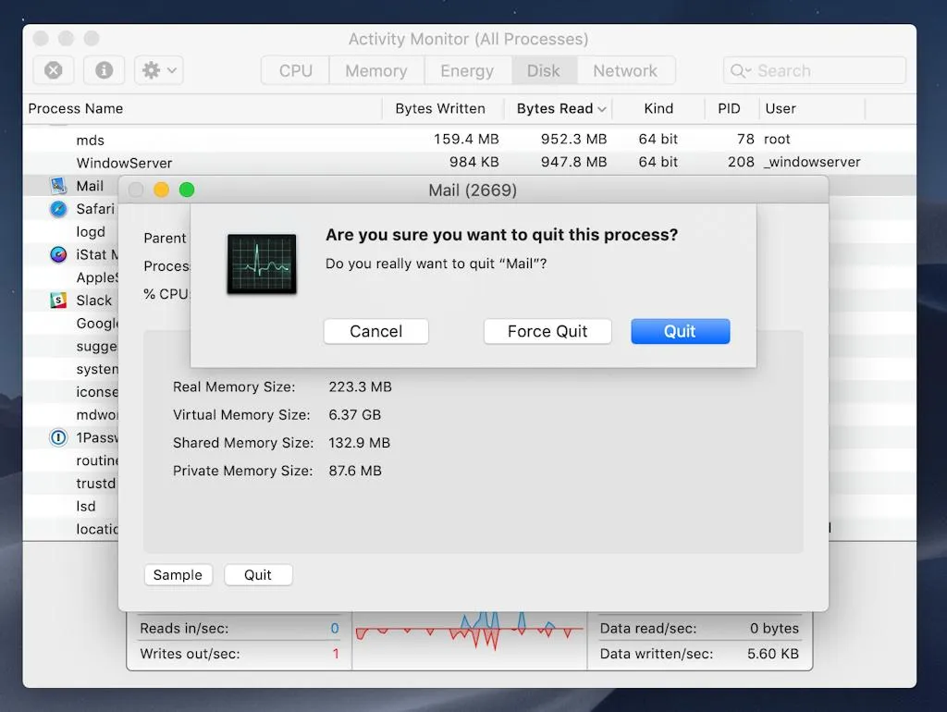This screenshot has width=947, height=712.
Task: Switch to the Memory tab
Action: click(x=376, y=70)
